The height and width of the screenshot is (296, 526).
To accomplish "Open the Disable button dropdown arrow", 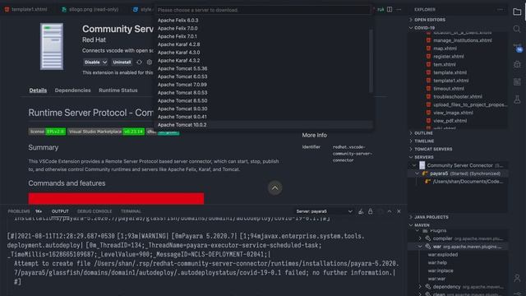I will click(x=104, y=62).
